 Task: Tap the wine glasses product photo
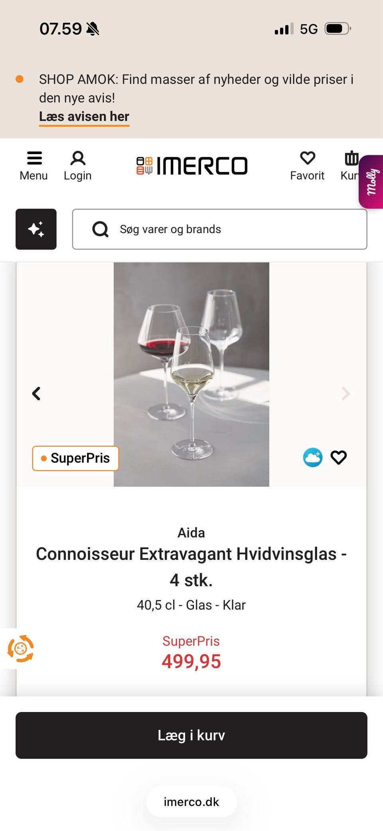click(x=191, y=374)
